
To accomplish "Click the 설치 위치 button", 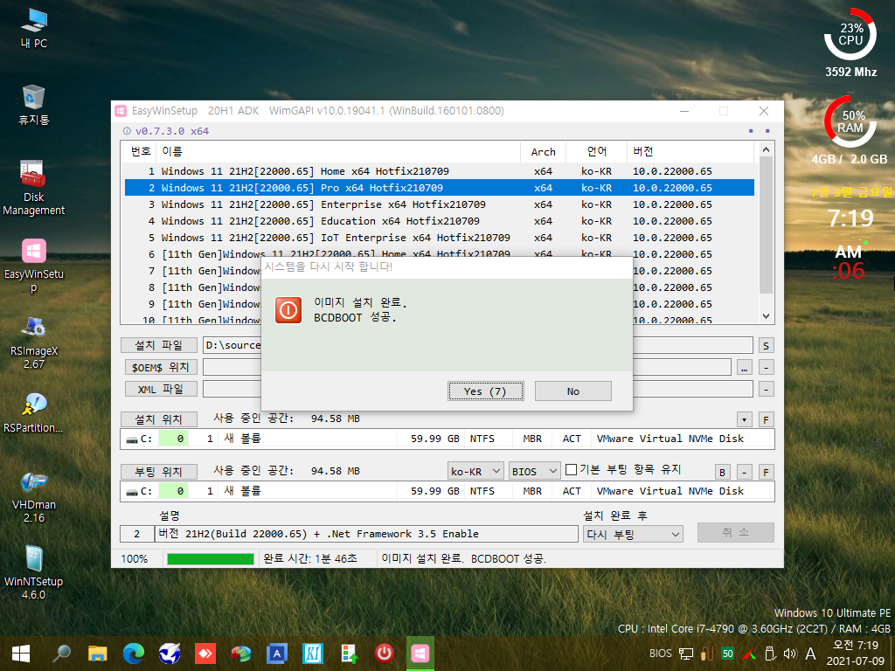I will pyautogui.click(x=159, y=419).
